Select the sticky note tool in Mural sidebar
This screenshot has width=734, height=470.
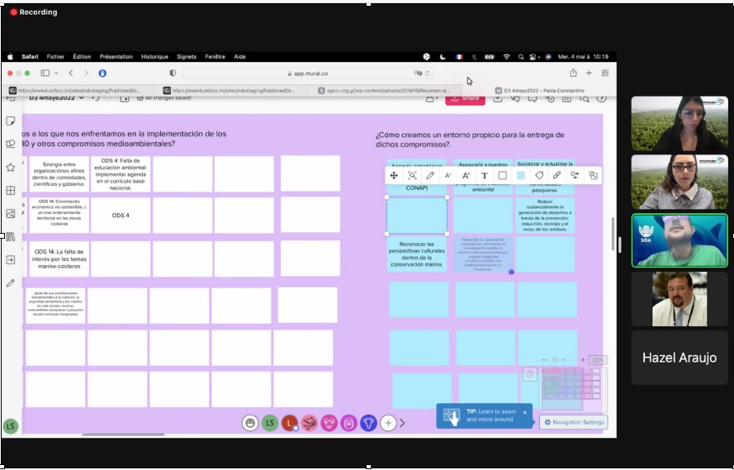point(10,121)
